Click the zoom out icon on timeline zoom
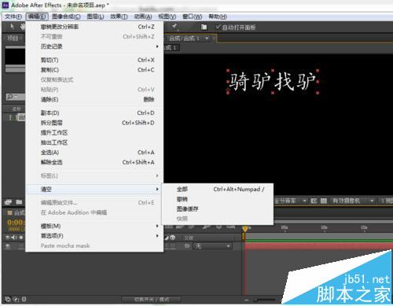The width and height of the screenshot is (393, 306). [x=246, y=300]
